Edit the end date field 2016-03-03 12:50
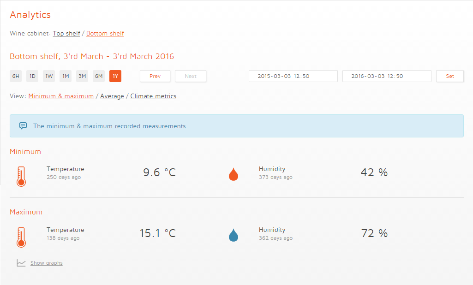The height and width of the screenshot is (285, 473). point(387,76)
